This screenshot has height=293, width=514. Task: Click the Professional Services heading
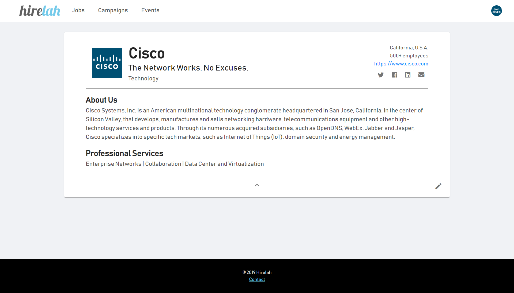point(124,153)
